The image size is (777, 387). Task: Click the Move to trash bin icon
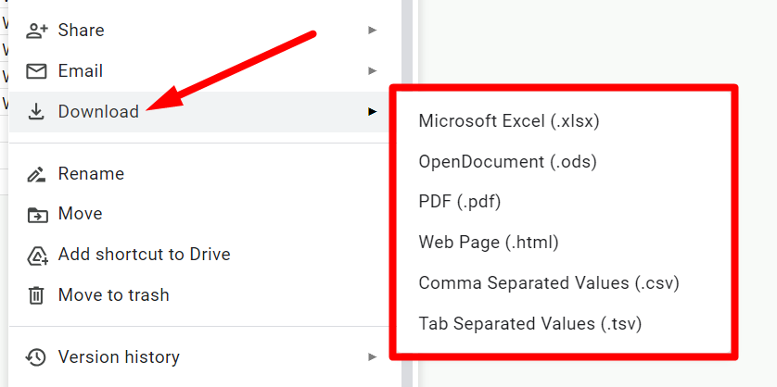tap(36, 296)
